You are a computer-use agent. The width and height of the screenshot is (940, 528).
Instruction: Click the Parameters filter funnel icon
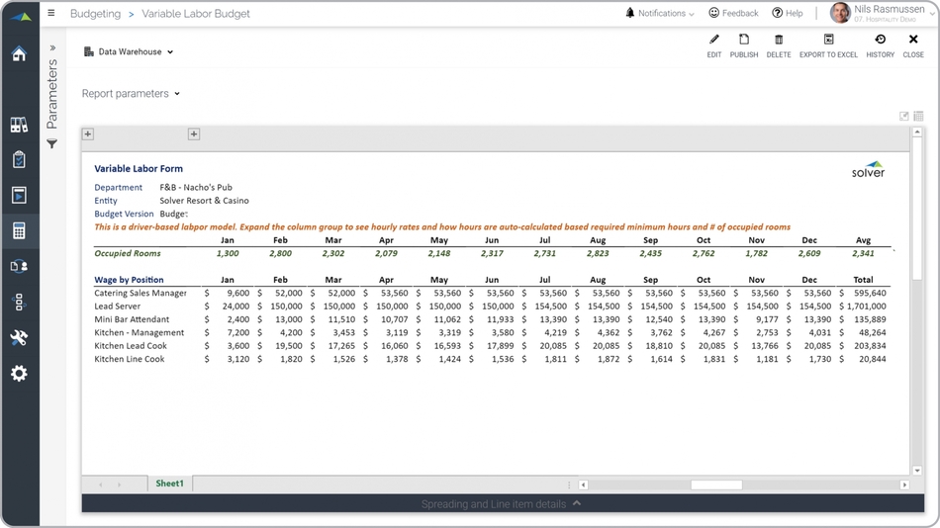(x=52, y=144)
